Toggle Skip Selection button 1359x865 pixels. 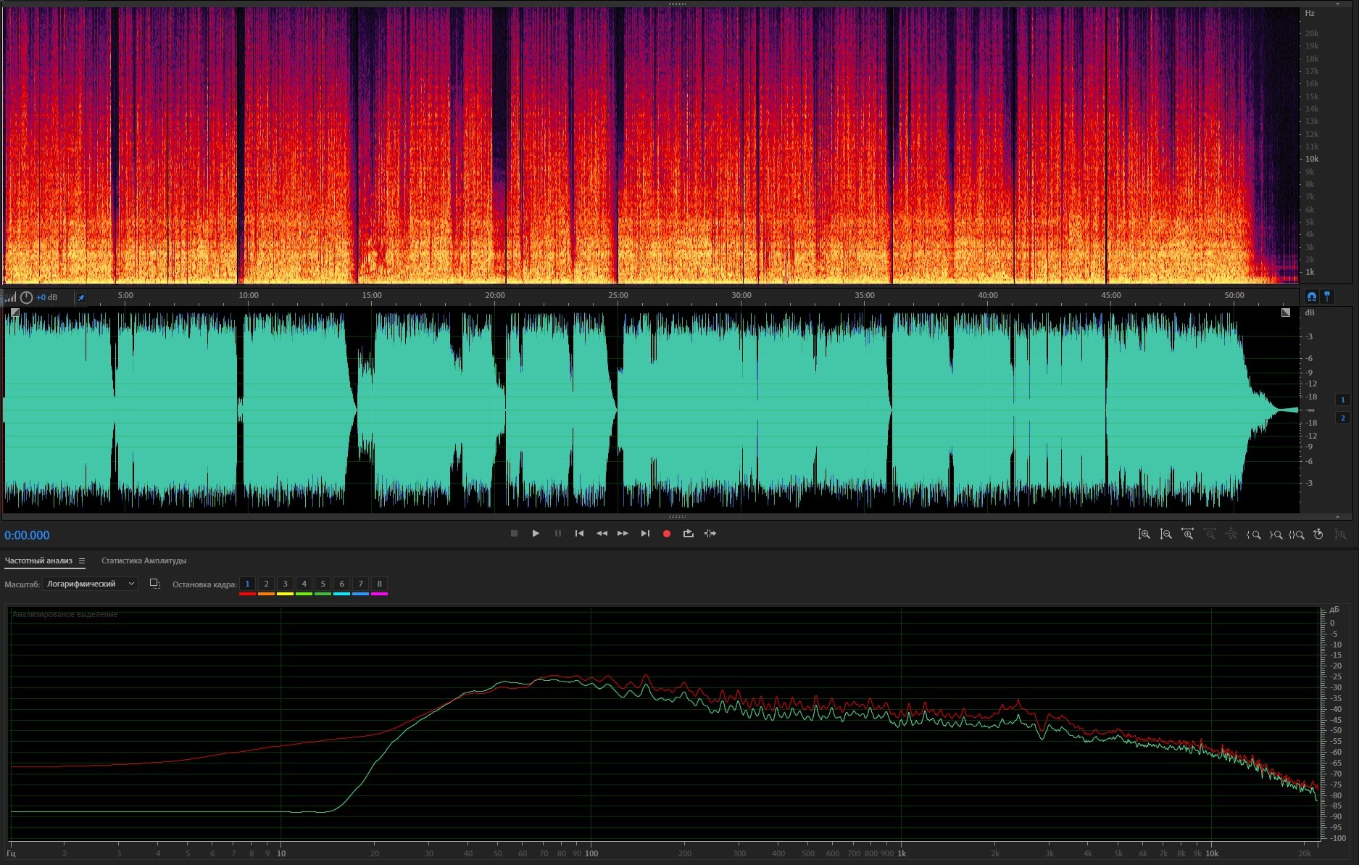click(x=710, y=534)
